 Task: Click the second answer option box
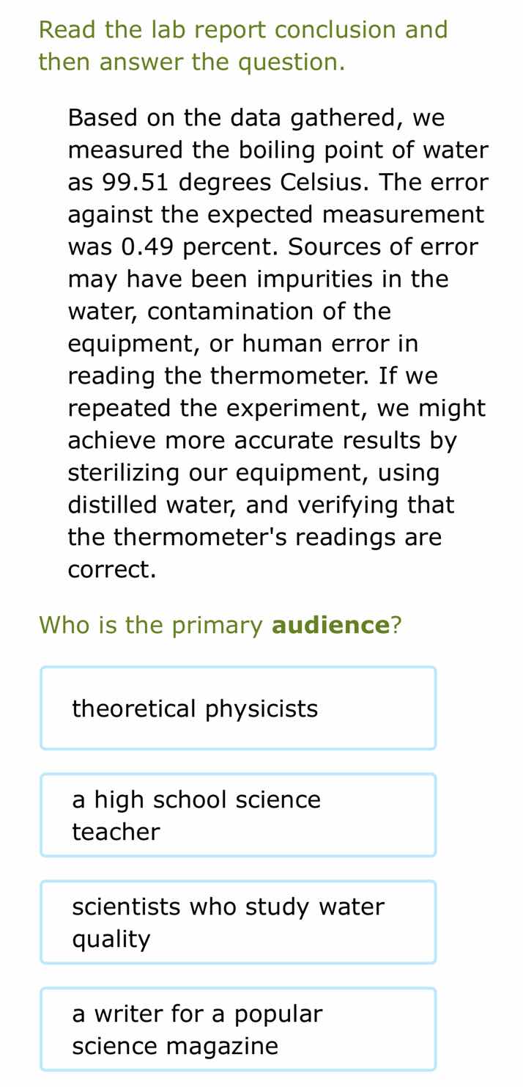click(x=238, y=815)
